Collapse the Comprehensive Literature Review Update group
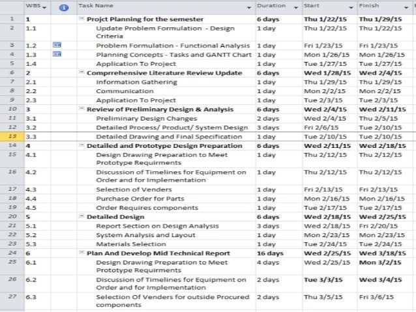 click(82, 73)
